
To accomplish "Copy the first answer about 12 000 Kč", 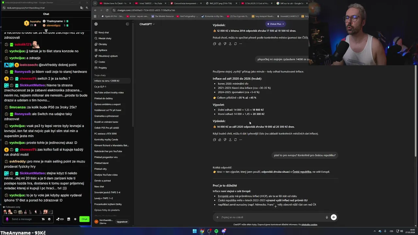I will [x=214, y=44].
